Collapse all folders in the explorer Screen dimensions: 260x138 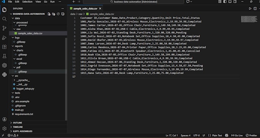tap(63, 14)
